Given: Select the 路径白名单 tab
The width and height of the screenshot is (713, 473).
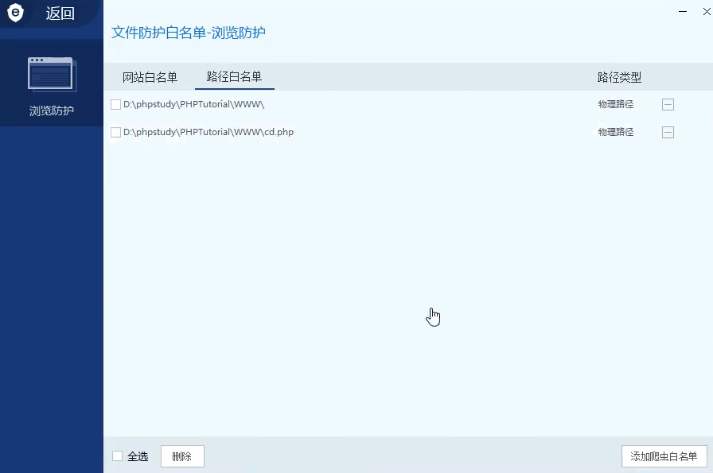Looking at the screenshot, I should pos(234,77).
